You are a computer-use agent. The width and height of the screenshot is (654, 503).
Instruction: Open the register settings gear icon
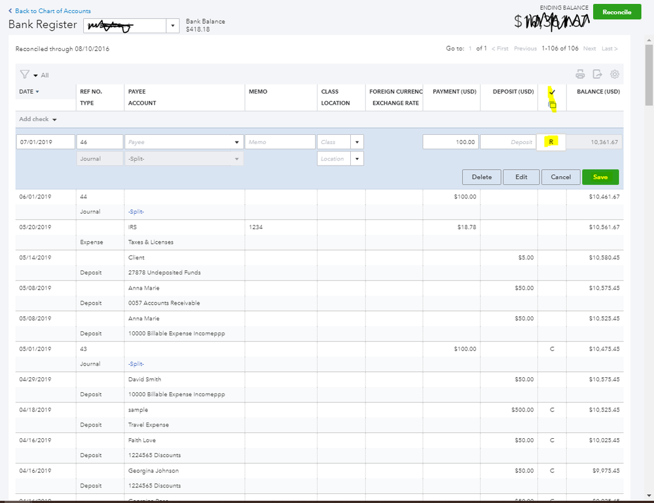(614, 74)
